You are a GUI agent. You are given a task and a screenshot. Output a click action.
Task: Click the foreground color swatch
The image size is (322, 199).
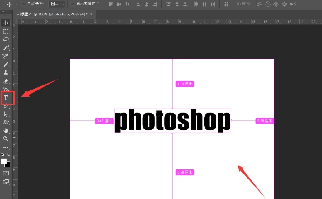[4, 161]
